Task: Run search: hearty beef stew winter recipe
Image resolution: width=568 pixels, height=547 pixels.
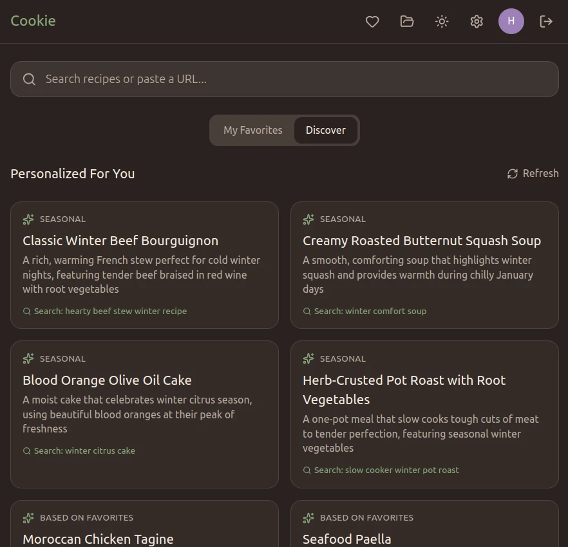Action: (x=106, y=311)
